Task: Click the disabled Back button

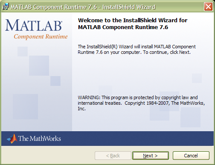Action: click(x=113, y=156)
